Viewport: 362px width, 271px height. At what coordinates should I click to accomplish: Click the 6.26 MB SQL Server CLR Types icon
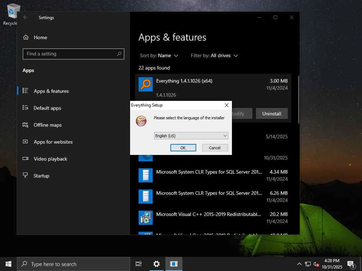coord(145,197)
